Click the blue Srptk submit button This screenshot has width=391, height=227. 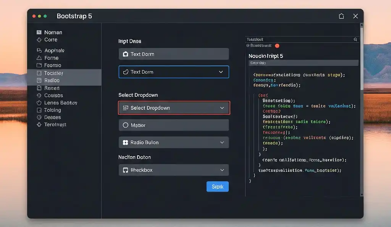click(217, 187)
